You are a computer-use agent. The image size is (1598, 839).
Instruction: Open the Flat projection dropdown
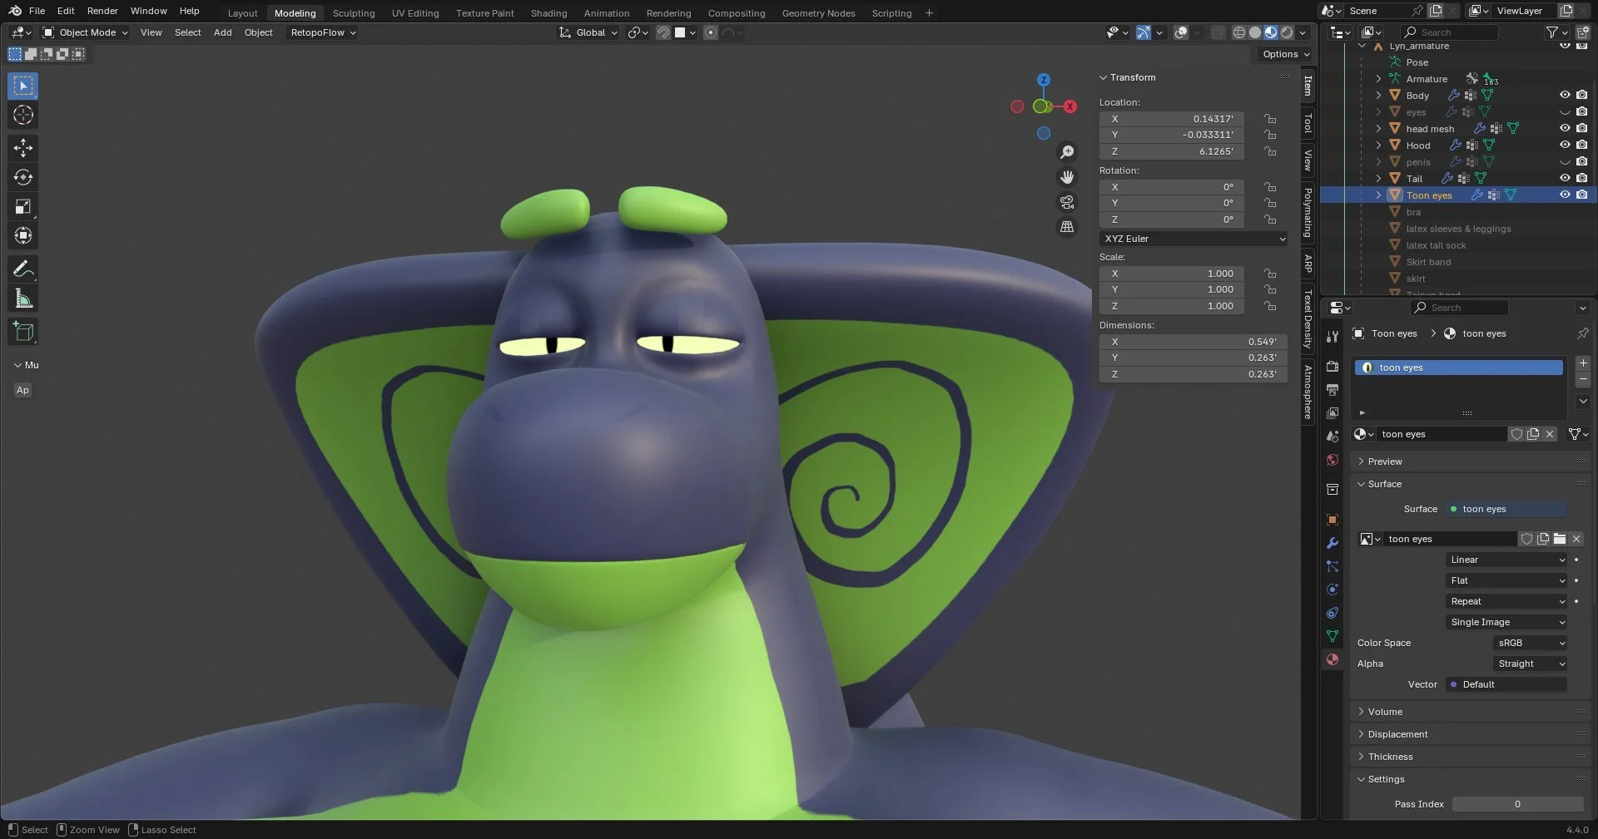(1507, 580)
